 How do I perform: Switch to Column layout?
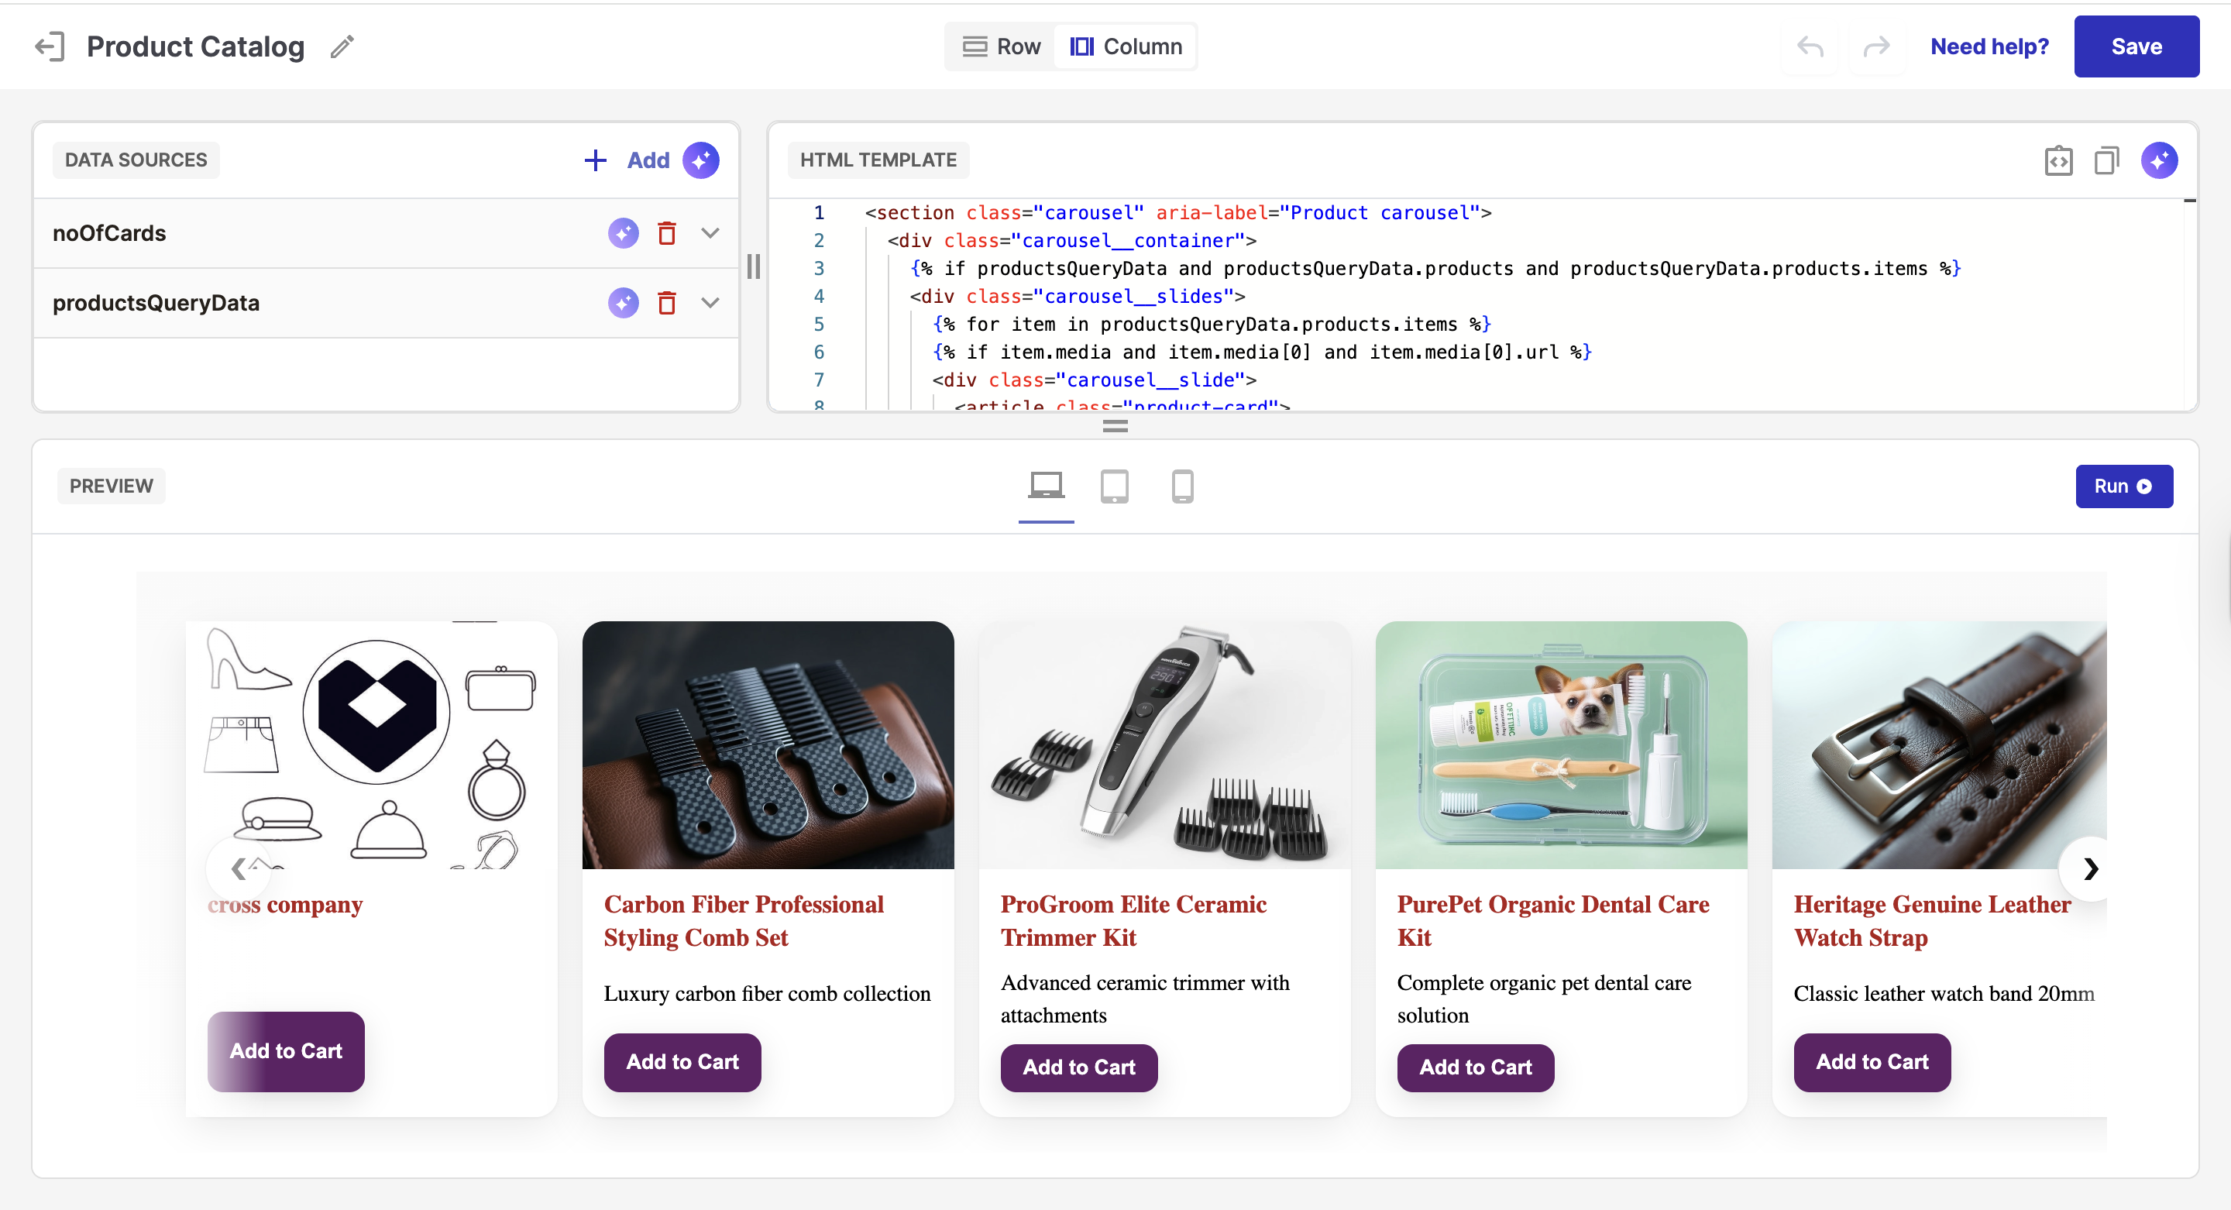[1126, 46]
